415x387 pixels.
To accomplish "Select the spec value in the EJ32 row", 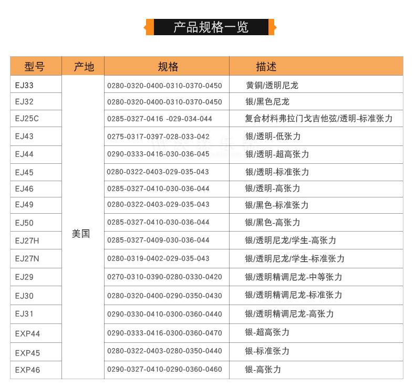I will tap(164, 102).
